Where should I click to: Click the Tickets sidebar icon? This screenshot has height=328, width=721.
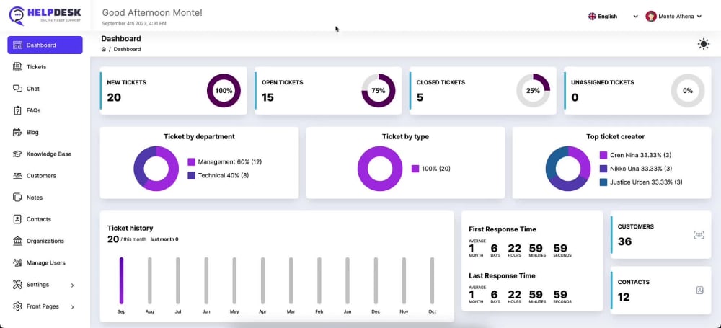tap(17, 67)
